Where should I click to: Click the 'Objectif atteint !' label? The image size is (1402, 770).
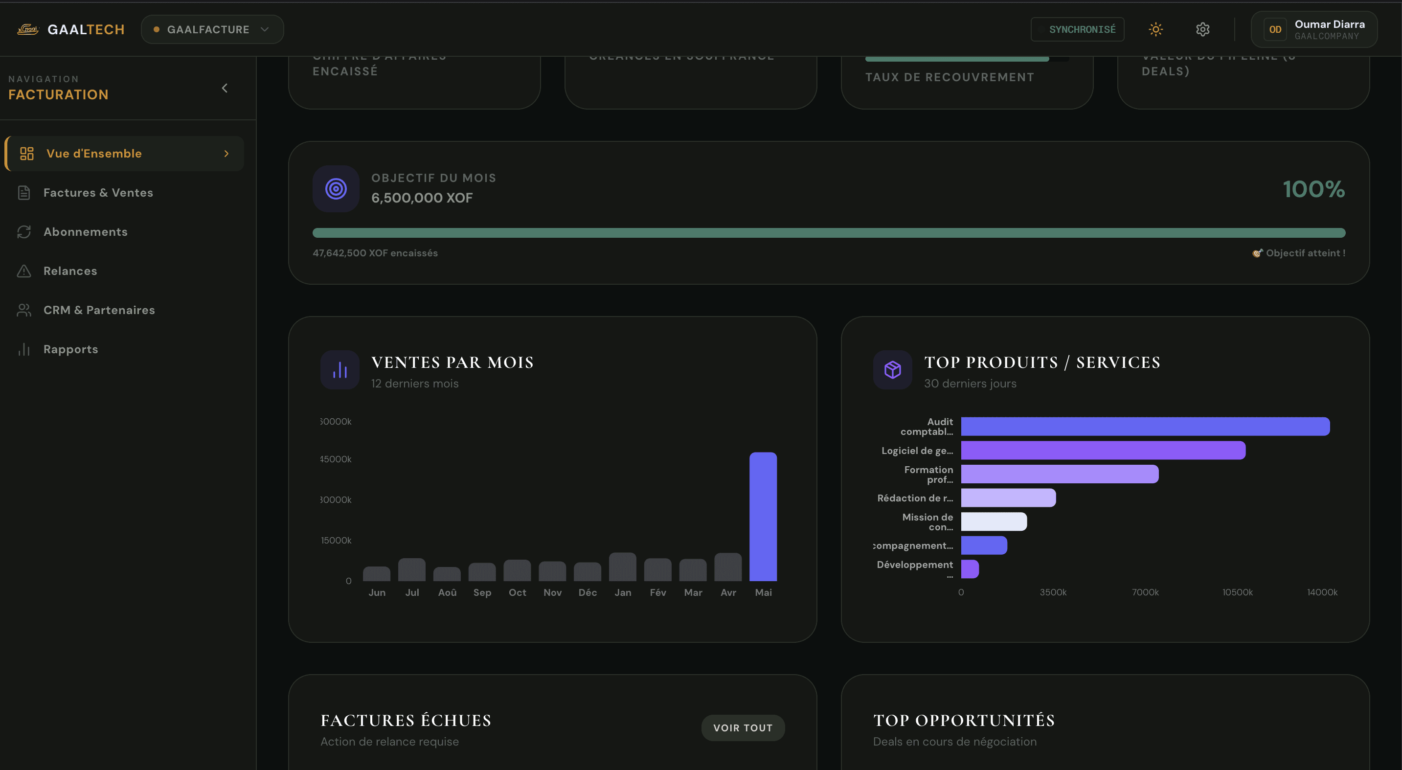pyautogui.click(x=1305, y=253)
